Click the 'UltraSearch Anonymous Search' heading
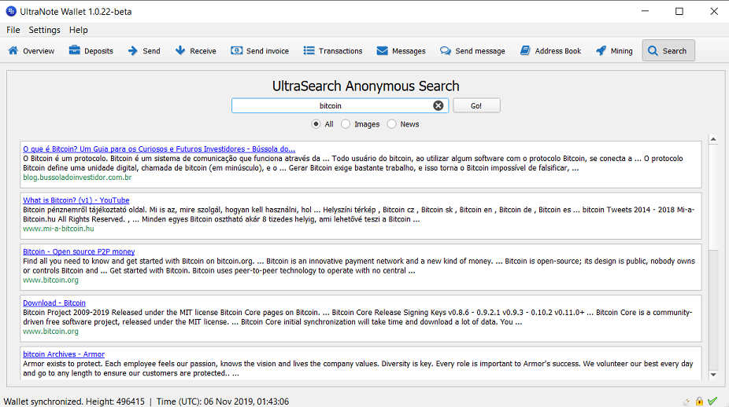This screenshot has width=729, height=407. click(366, 86)
